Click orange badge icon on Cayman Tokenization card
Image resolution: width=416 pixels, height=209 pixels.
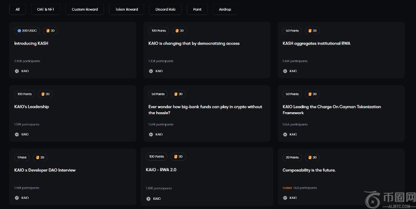[x=310, y=94]
